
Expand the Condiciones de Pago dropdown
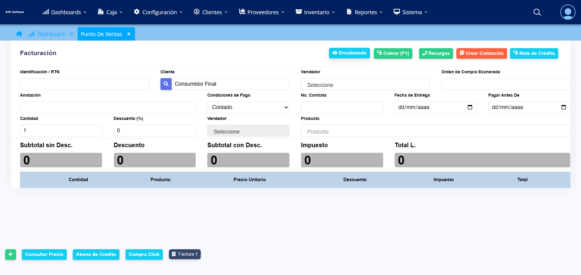click(x=248, y=107)
